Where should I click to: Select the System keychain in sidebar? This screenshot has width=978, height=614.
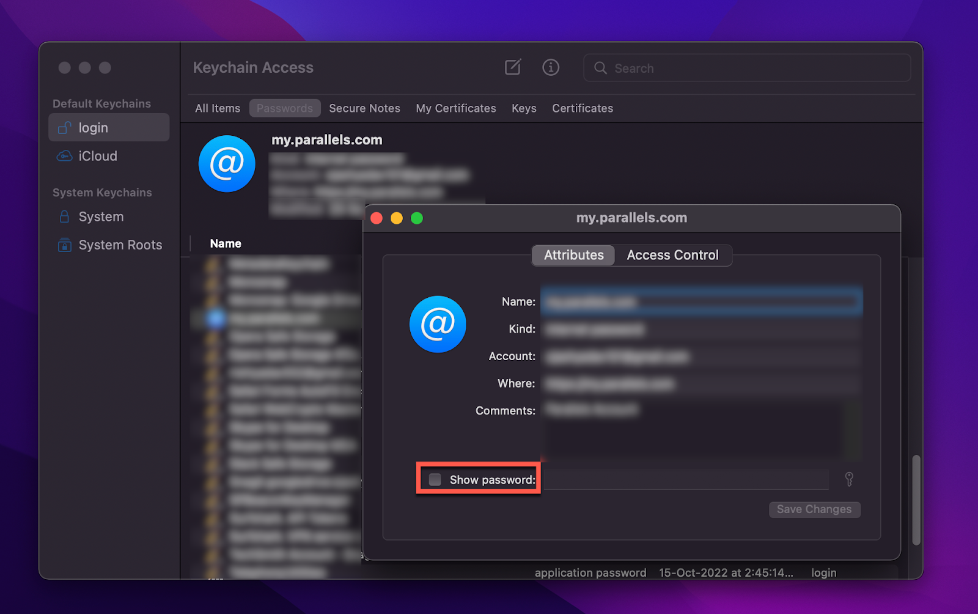(x=109, y=216)
